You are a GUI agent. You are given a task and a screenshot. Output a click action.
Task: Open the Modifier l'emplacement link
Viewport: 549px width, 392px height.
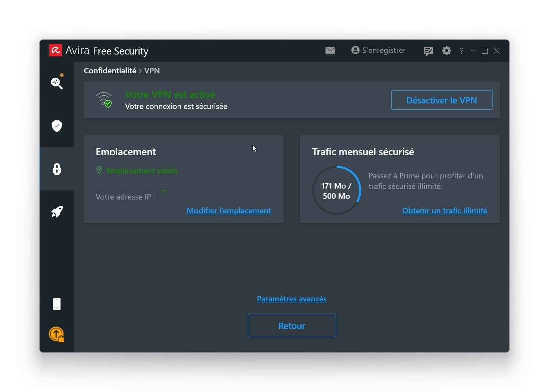(x=229, y=211)
